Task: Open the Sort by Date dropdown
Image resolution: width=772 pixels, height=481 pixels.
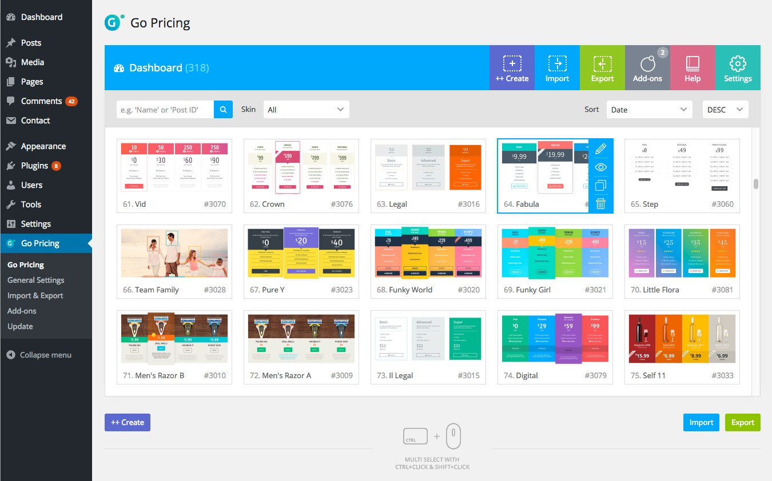Action: (649, 110)
